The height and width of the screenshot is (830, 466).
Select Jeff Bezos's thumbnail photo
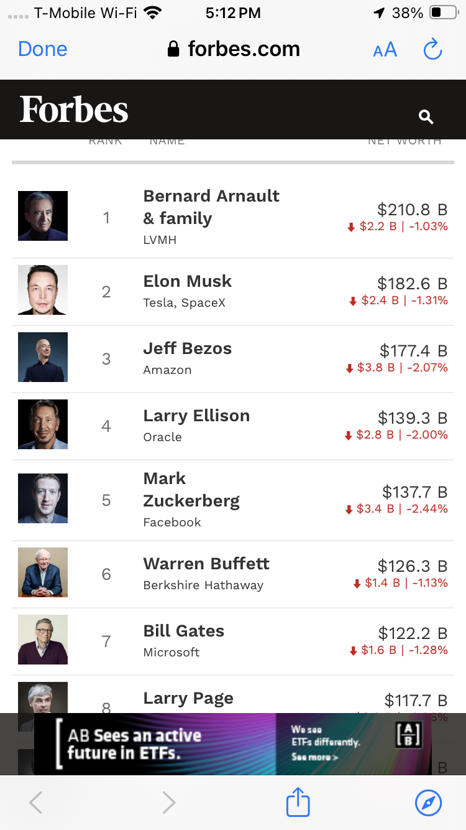pyautogui.click(x=43, y=357)
